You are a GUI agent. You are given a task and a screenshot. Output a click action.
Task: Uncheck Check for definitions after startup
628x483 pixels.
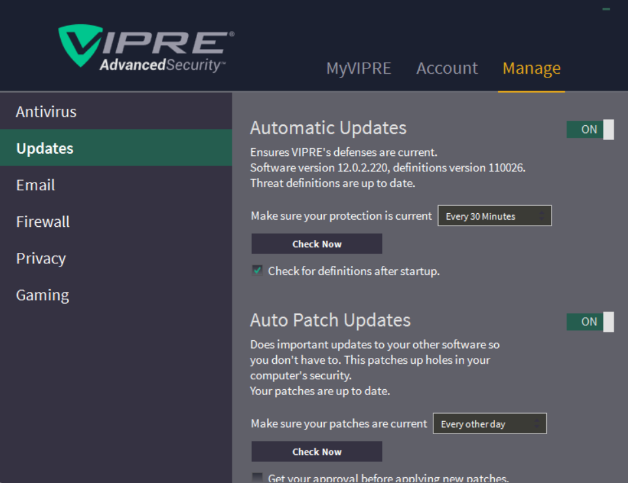point(257,271)
